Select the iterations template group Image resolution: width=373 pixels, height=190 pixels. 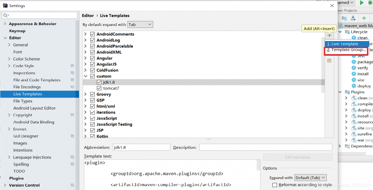pos(204,112)
